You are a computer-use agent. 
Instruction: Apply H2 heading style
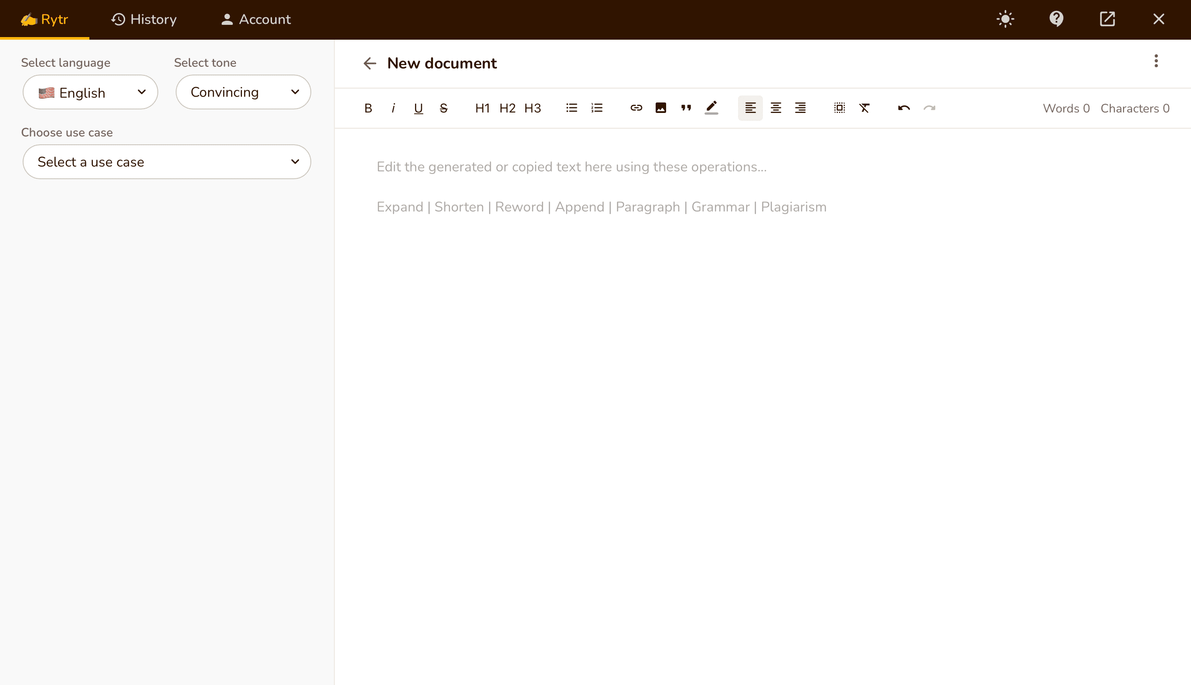click(507, 108)
